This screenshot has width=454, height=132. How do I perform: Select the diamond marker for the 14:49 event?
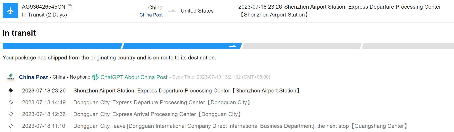pyautogui.click(x=11, y=102)
